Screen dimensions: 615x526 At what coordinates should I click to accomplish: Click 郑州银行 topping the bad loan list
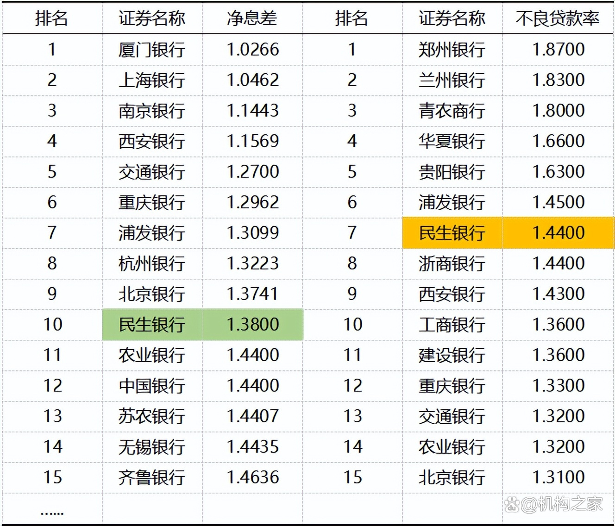click(x=452, y=50)
